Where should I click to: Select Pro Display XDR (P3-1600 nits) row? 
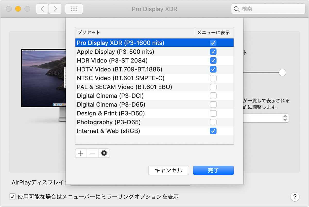154,43
